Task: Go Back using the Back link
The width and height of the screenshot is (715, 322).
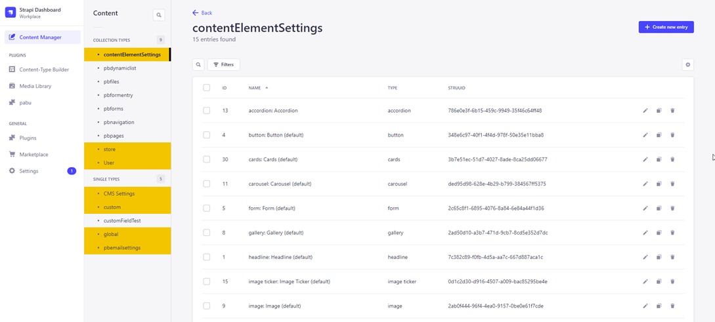Action: click(202, 12)
